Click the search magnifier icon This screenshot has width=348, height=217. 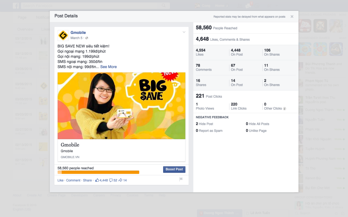[x=163, y=5]
